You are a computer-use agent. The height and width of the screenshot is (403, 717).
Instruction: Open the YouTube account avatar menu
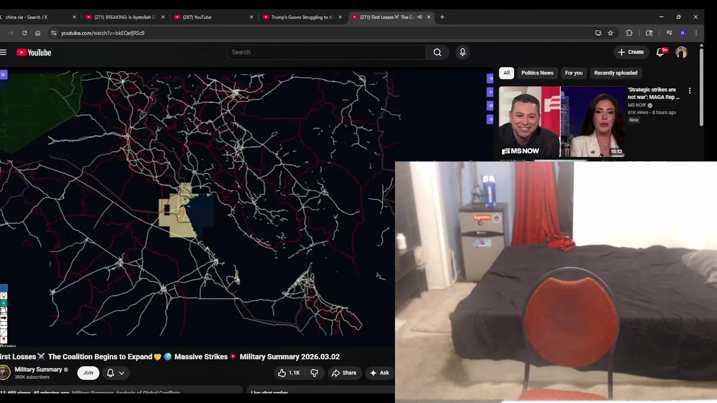point(681,52)
